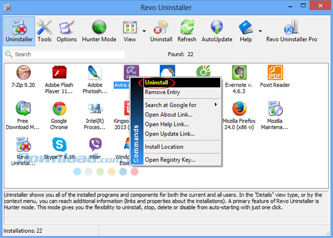Click into the Search input field
The width and height of the screenshot is (333, 238).
point(68,54)
